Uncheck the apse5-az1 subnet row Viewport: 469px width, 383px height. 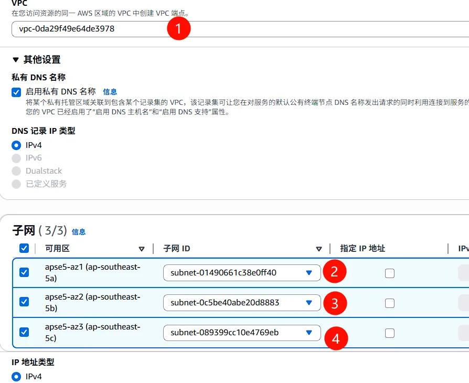point(24,273)
